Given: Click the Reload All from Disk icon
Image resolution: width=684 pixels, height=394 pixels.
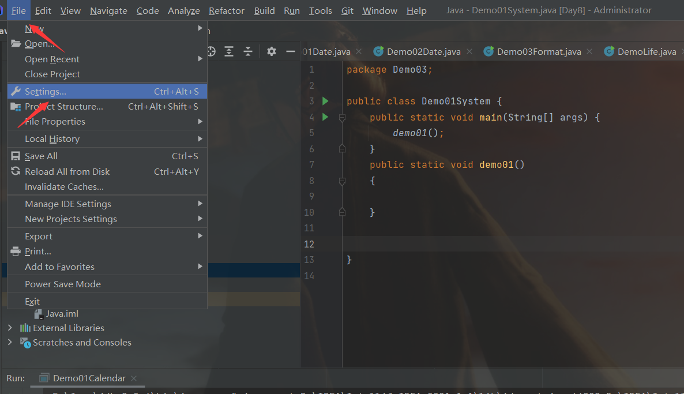Looking at the screenshot, I should click(x=16, y=171).
